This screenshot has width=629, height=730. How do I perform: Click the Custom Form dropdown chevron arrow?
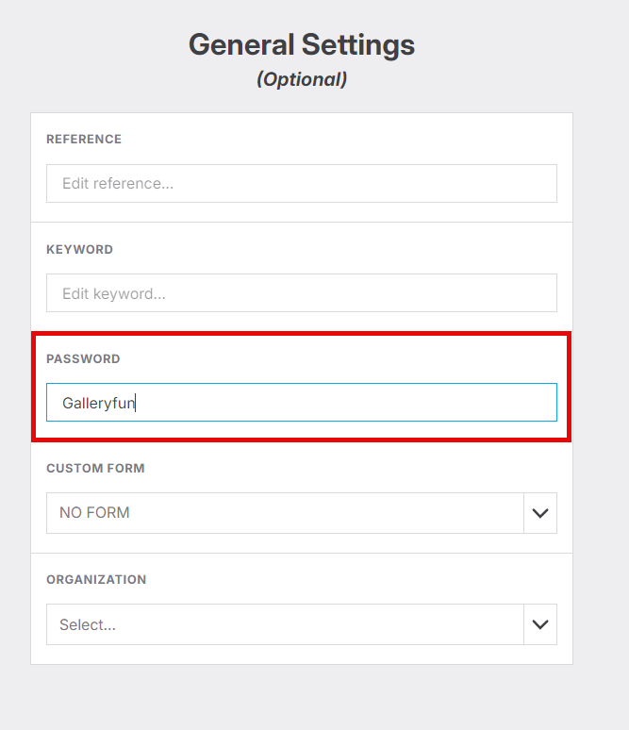coord(540,513)
